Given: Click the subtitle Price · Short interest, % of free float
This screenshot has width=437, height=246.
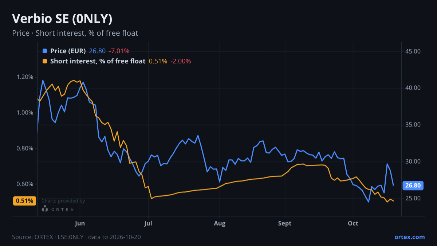Looking at the screenshot, I should click(75, 33).
